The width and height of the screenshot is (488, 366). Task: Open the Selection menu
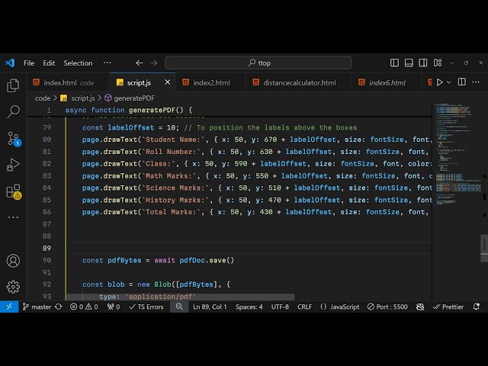coord(78,63)
